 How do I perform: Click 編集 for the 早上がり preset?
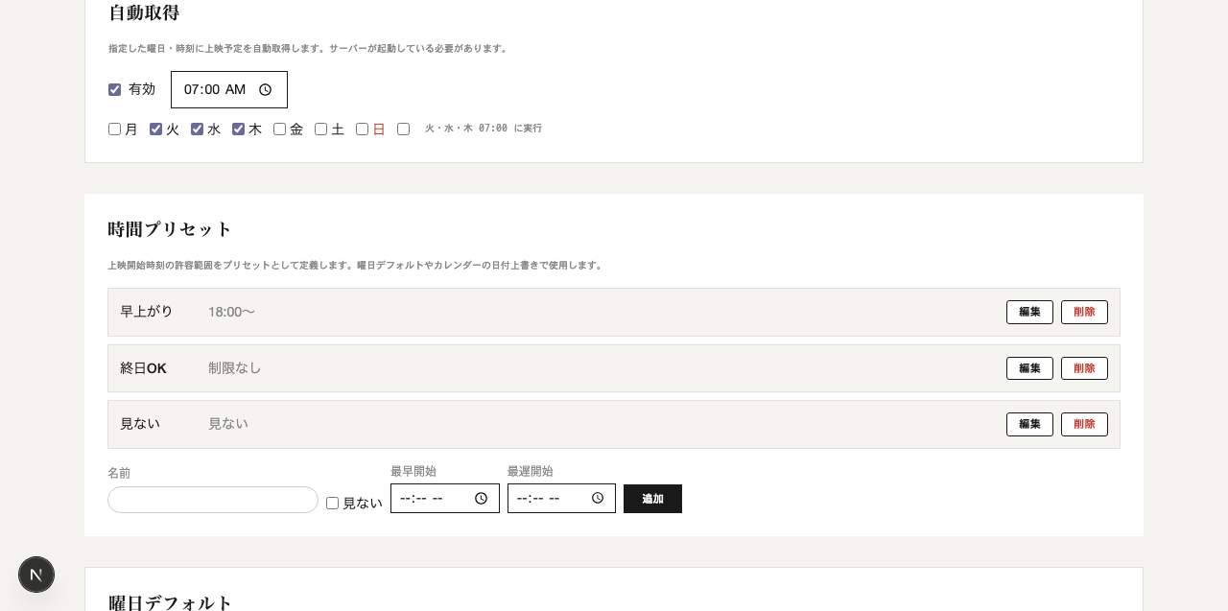coord(1029,312)
